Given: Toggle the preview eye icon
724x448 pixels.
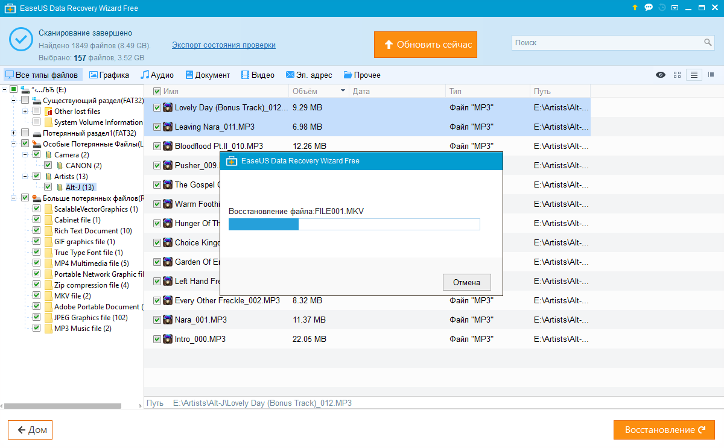Looking at the screenshot, I should tap(661, 75).
